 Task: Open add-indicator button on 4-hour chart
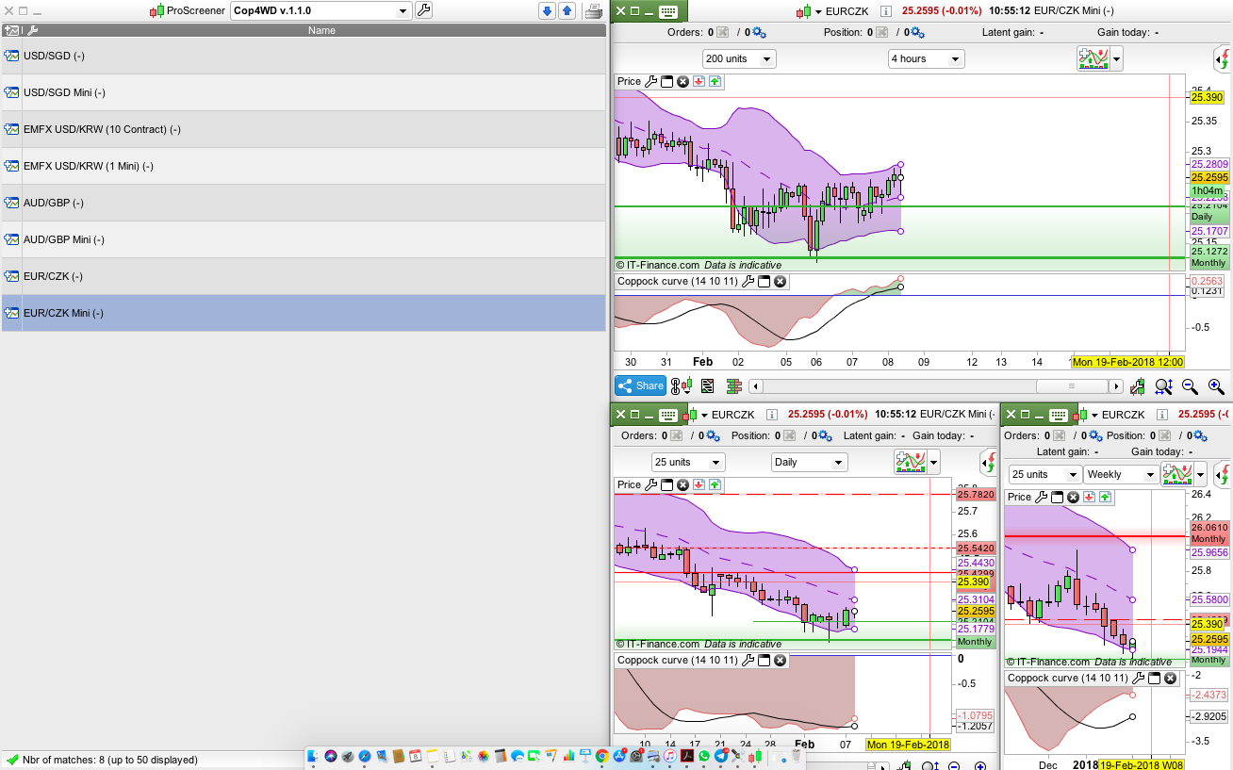[x=1093, y=58]
